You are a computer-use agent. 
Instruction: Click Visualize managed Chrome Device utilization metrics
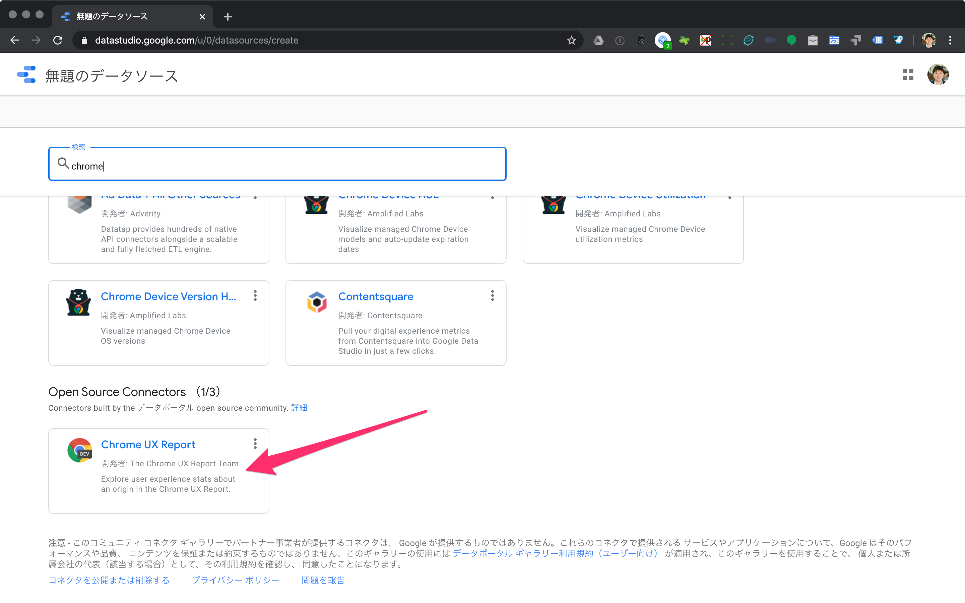tap(640, 234)
